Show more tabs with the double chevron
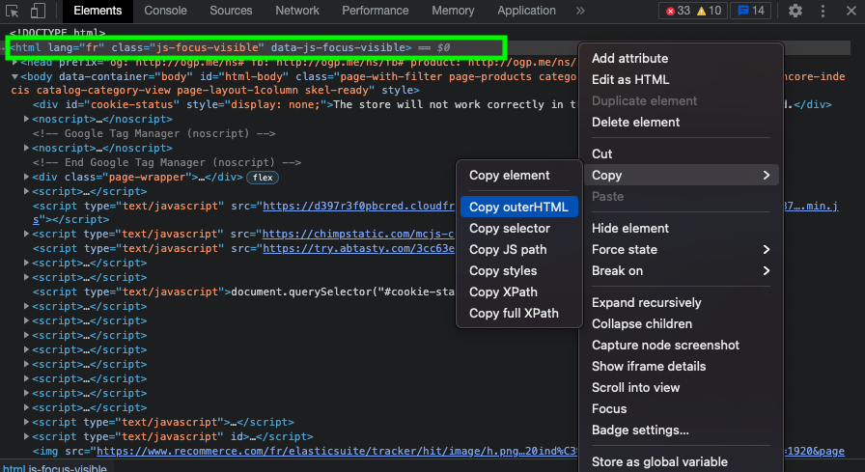Image resolution: width=865 pixels, height=472 pixels. [580, 11]
